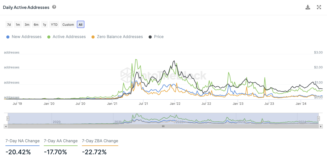Choose the All time range
This screenshot has height=162, width=327.
(80, 25)
